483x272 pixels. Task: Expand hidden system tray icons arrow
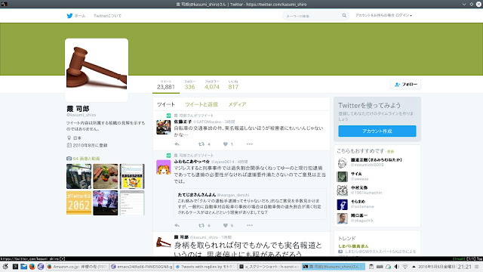(414, 267)
